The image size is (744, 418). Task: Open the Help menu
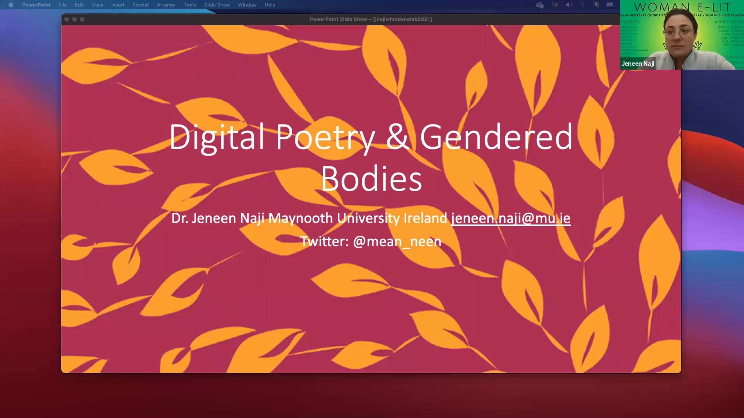270,5
